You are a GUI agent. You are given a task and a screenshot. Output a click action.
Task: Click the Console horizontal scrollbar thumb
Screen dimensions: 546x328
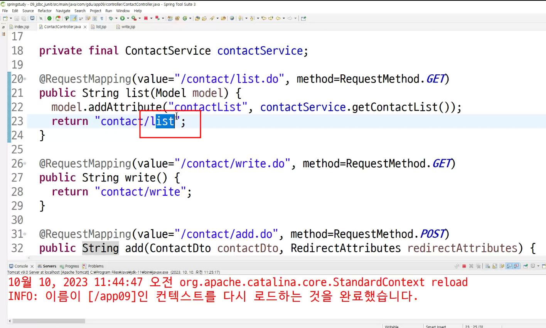pyautogui.click(x=49, y=321)
